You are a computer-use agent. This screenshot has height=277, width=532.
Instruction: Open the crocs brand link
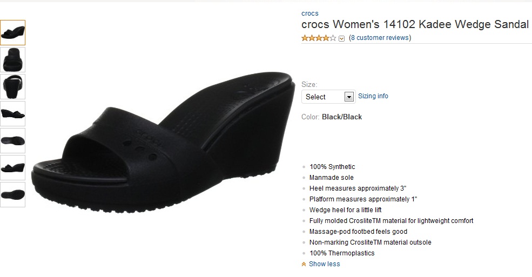pos(310,13)
